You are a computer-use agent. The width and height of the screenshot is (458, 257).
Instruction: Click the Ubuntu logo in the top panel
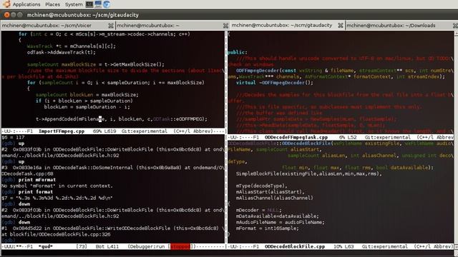[x=6, y=4]
